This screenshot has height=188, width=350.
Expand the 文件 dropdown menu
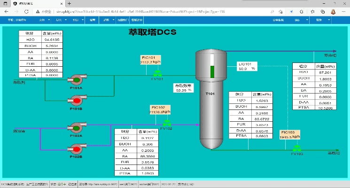(x=42, y=20)
